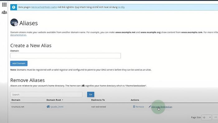Open Manage Redirection for tinohost.net

(x=162, y=107)
